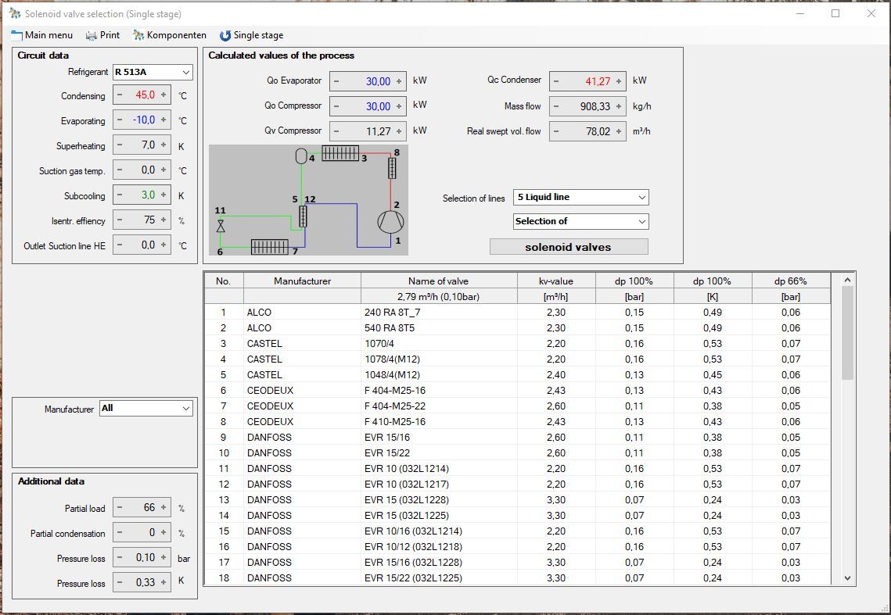Select row ALCO 540 RA 8T5
The image size is (891, 615).
pos(517,328)
